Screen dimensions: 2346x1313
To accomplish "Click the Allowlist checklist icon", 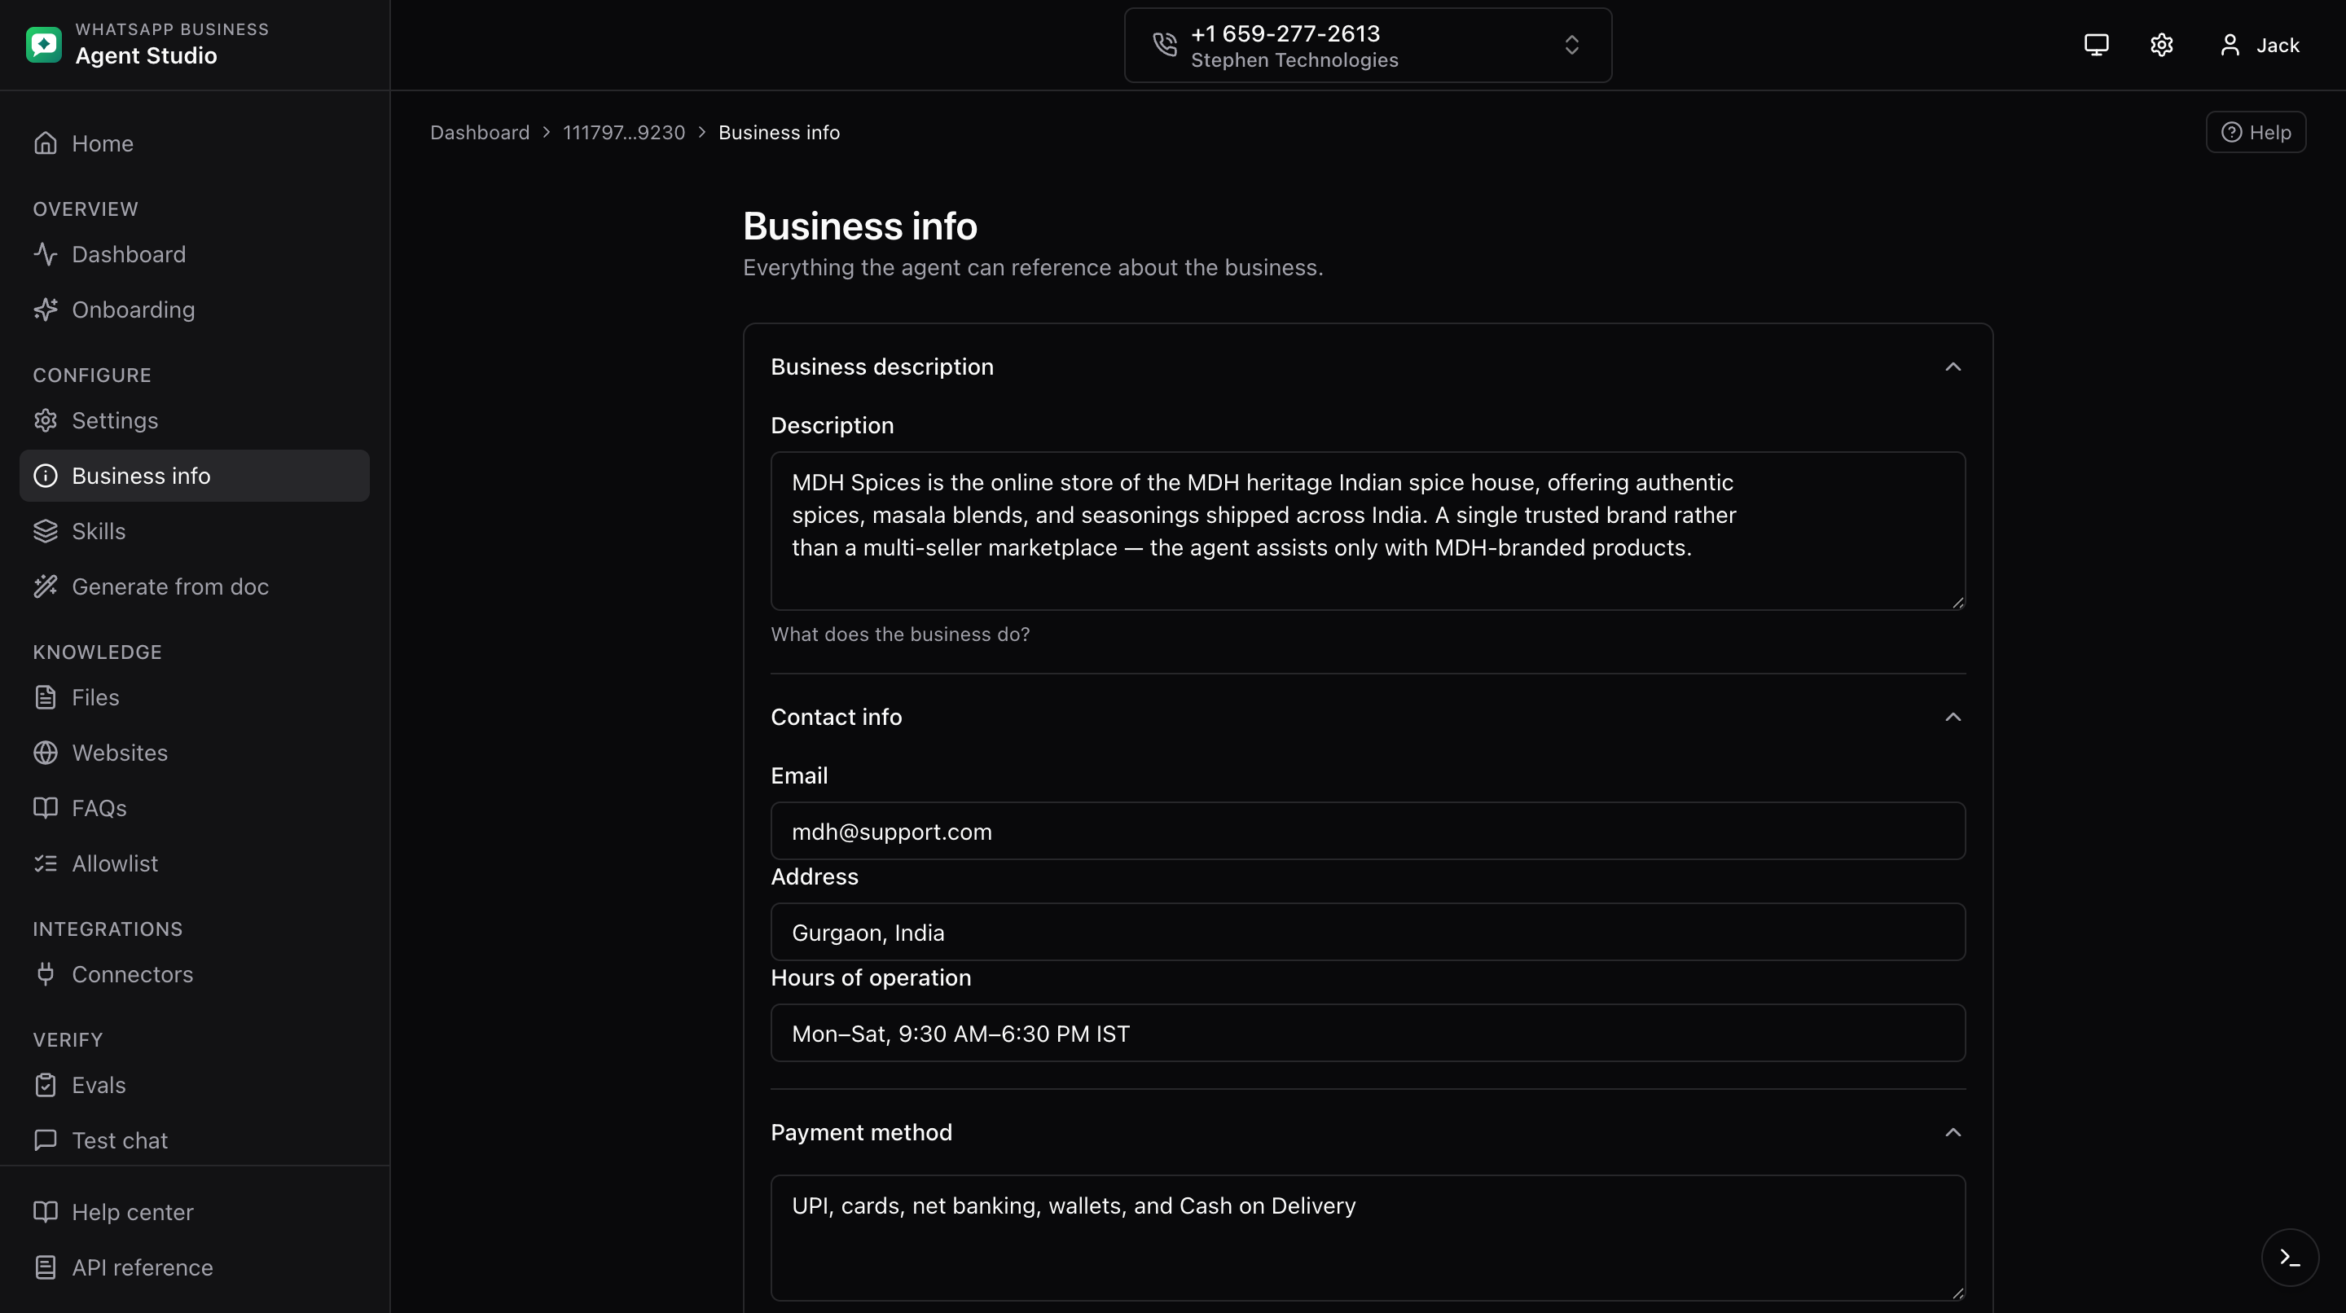I will tap(46, 864).
